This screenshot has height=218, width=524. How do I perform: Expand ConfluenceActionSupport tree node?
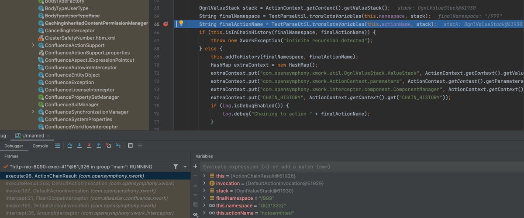pyautogui.click(x=33, y=46)
